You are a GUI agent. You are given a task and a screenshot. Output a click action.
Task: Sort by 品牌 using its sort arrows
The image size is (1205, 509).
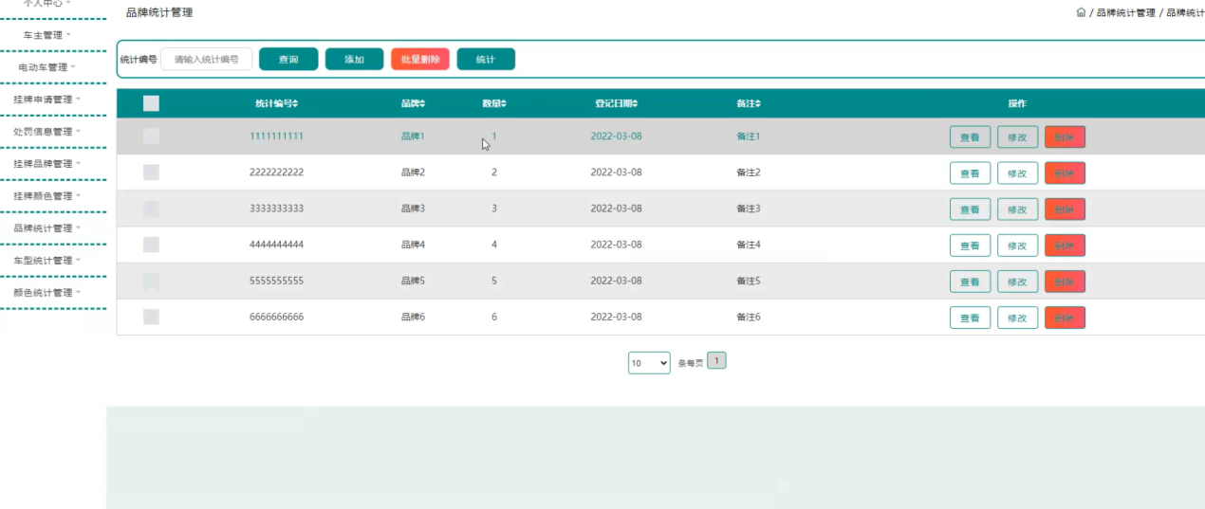423,103
